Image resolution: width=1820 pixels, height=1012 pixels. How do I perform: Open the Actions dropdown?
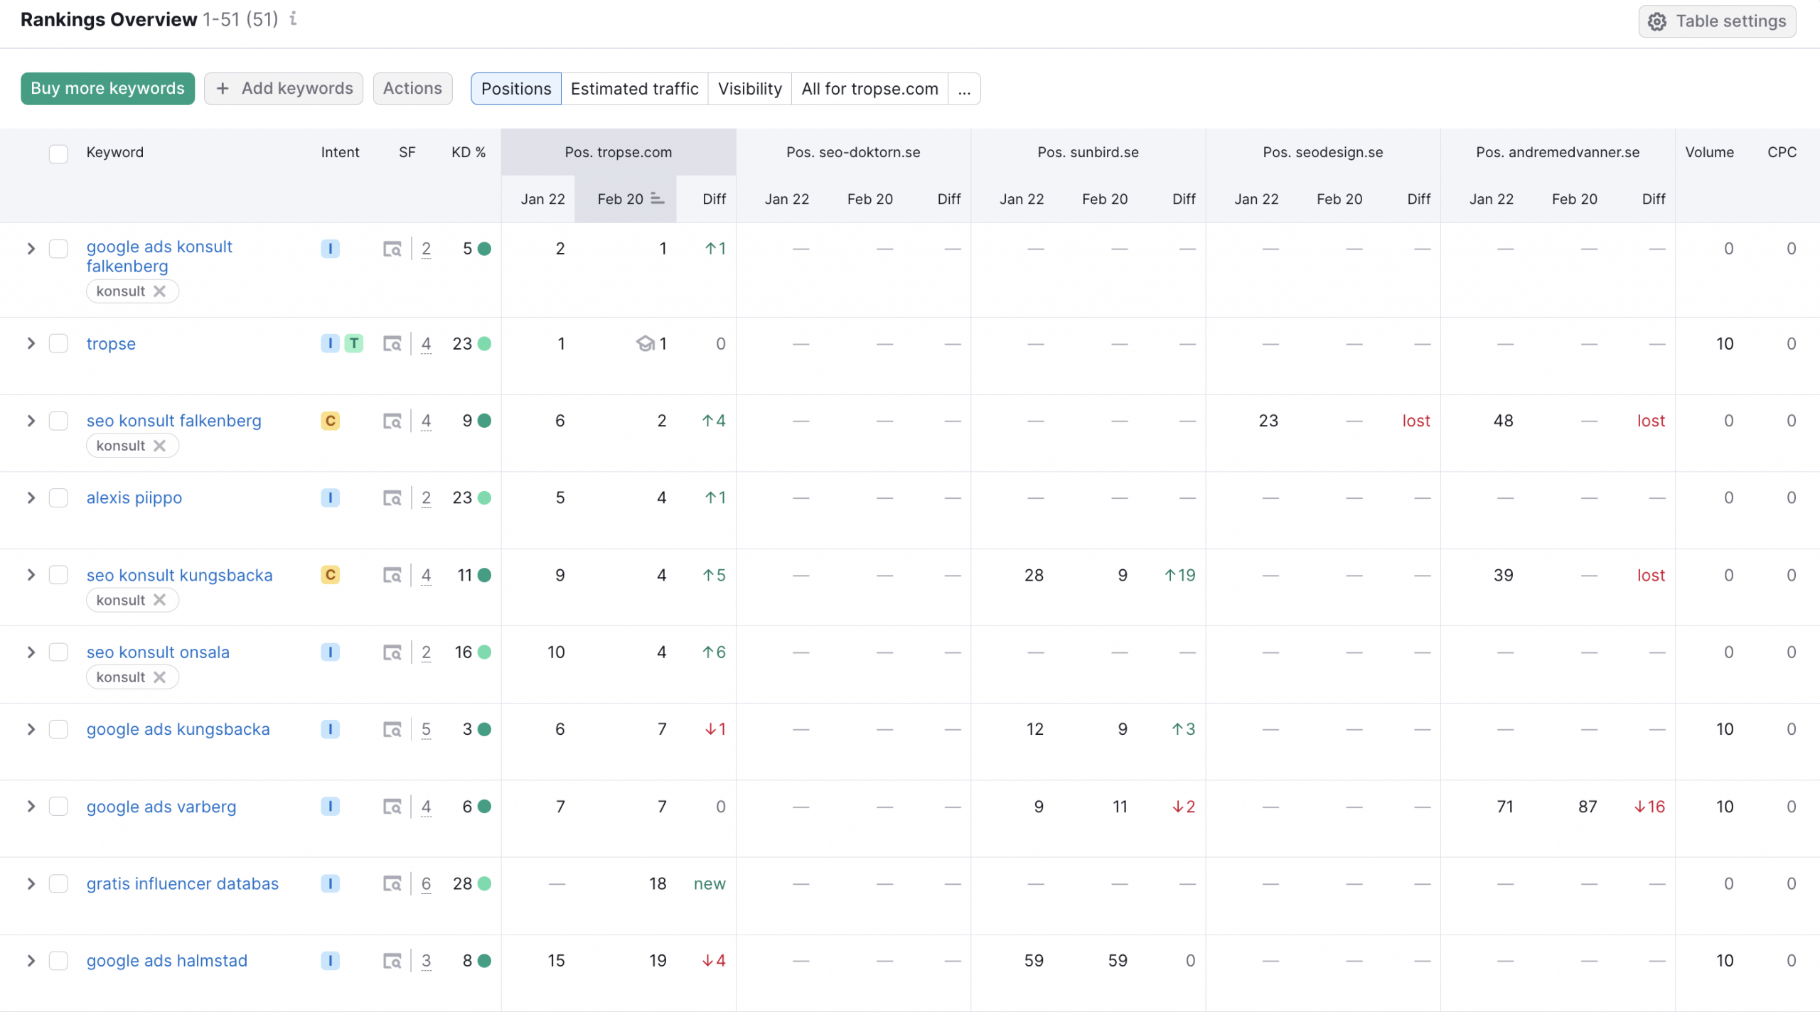[x=412, y=89]
